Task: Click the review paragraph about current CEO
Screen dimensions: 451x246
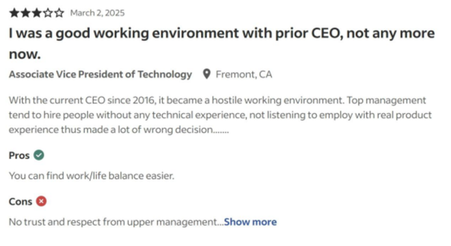Action: click(x=220, y=115)
